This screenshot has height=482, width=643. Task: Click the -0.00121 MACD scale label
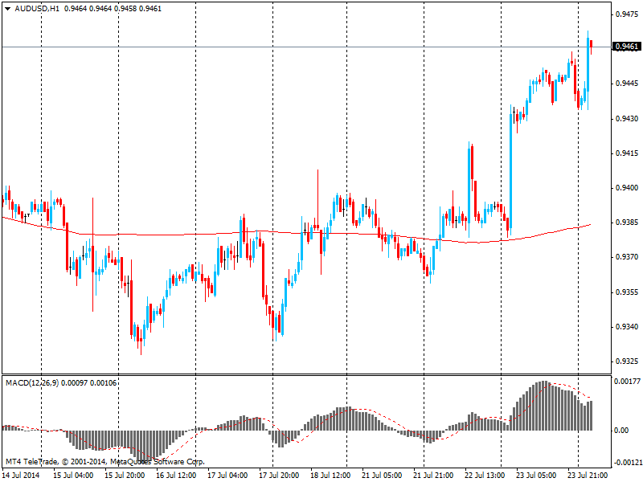click(625, 463)
